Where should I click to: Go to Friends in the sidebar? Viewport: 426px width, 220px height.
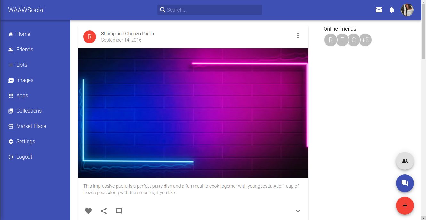tap(25, 49)
